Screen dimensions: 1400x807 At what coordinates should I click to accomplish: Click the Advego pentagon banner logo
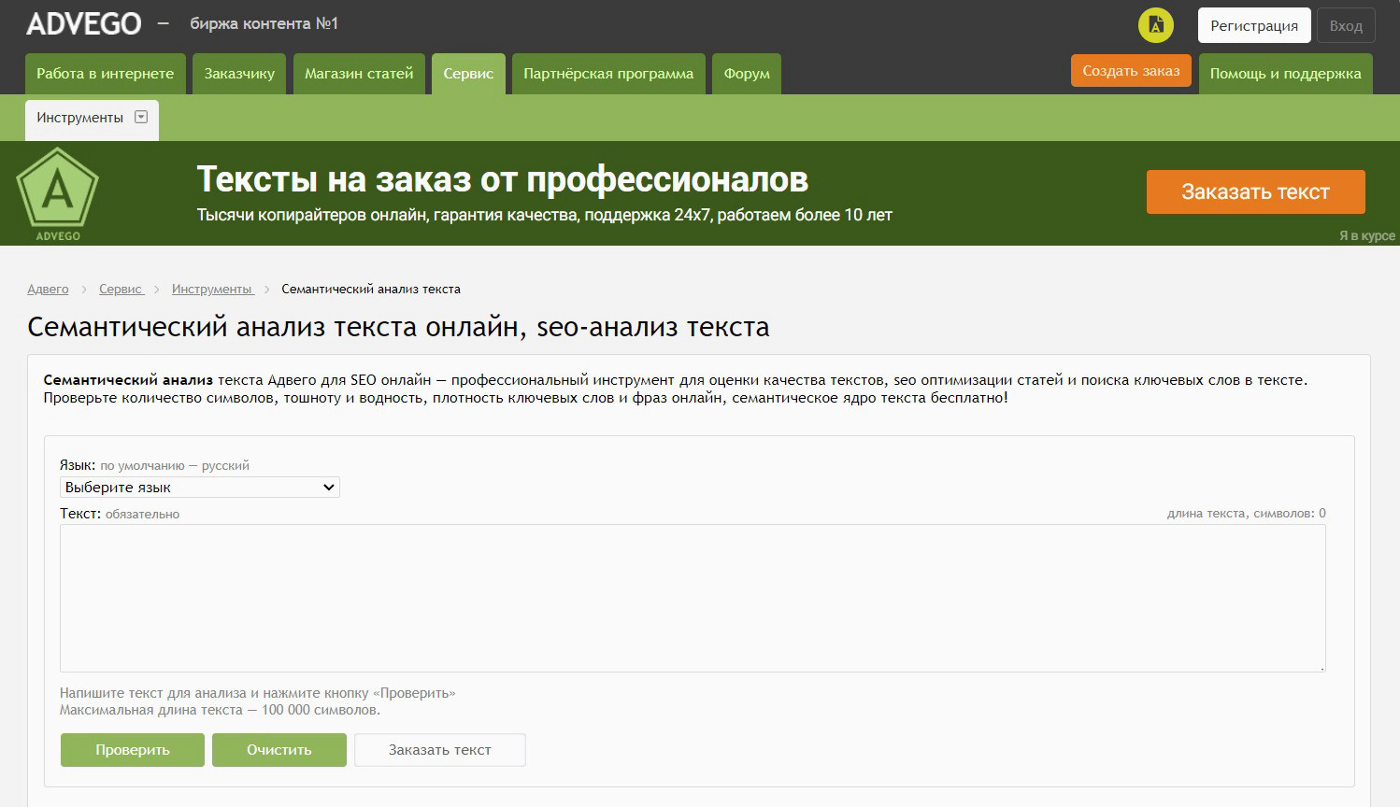(57, 193)
